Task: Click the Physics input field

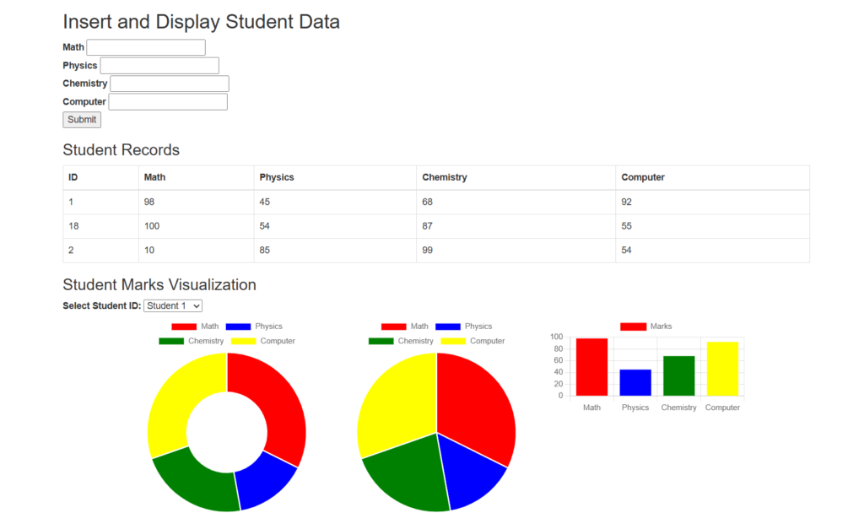Action: [159, 66]
